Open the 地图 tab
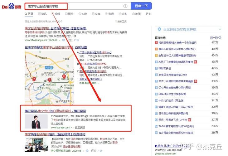The width and height of the screenshot is (228, 156). click(136, 14)
